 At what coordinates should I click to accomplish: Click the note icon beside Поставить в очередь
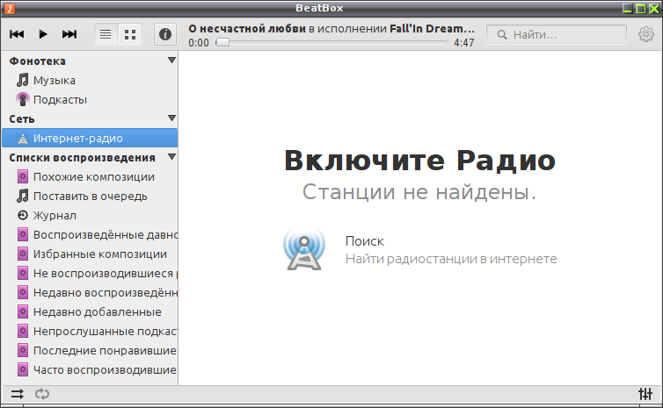point(22,196)
